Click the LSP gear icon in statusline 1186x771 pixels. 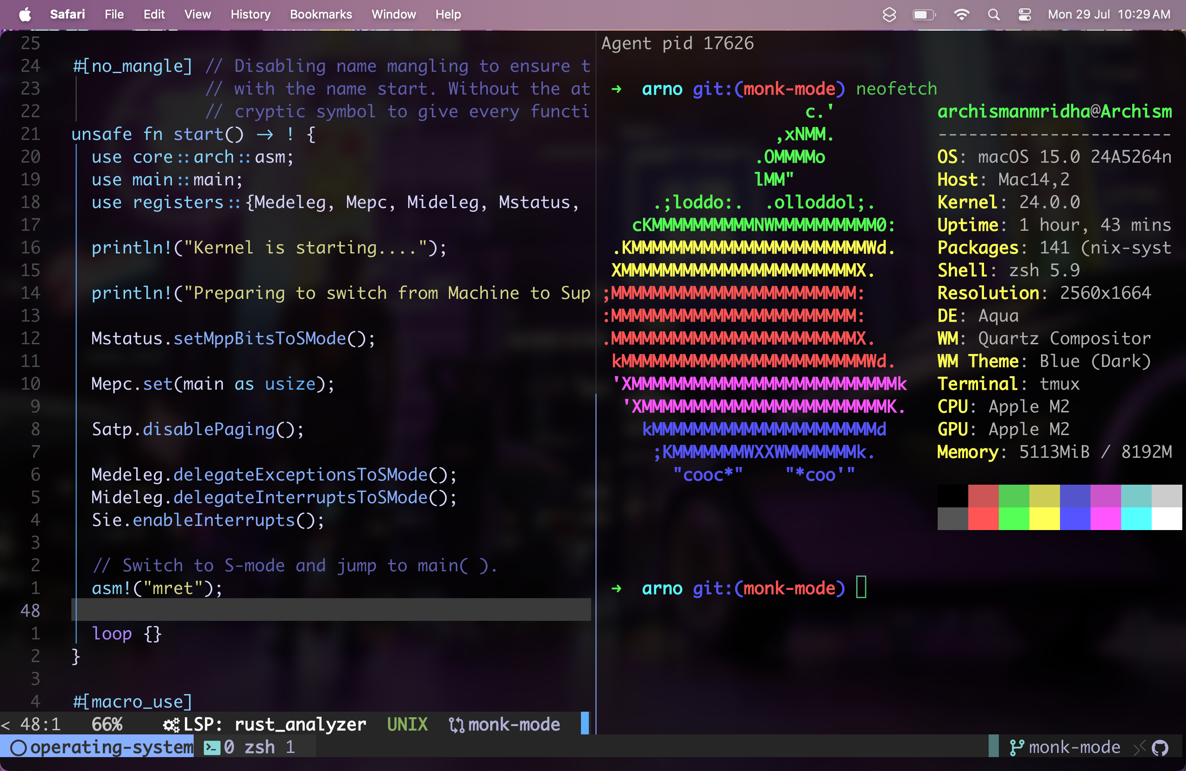(171, 725)
